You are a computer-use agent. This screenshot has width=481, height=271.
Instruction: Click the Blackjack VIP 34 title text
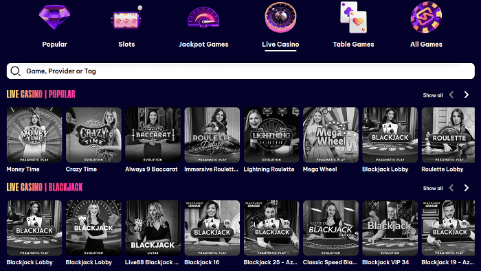(x=385, y=263)
